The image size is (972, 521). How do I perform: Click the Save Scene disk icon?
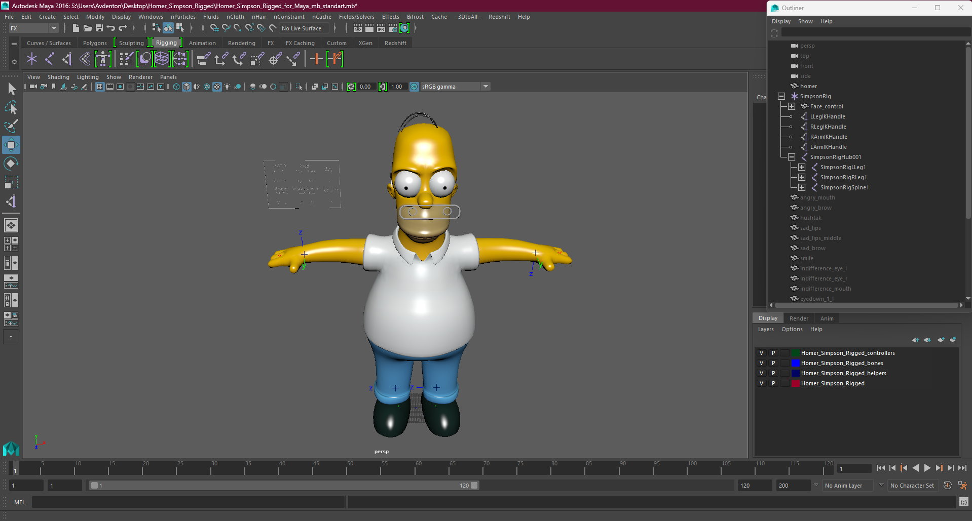[99, 28]
